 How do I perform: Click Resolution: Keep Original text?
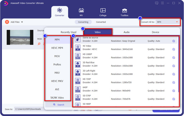pos(123,41)
